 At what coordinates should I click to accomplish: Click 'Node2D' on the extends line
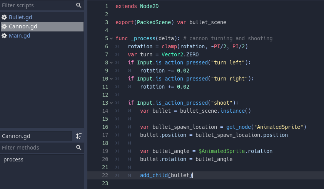(149, 7)
